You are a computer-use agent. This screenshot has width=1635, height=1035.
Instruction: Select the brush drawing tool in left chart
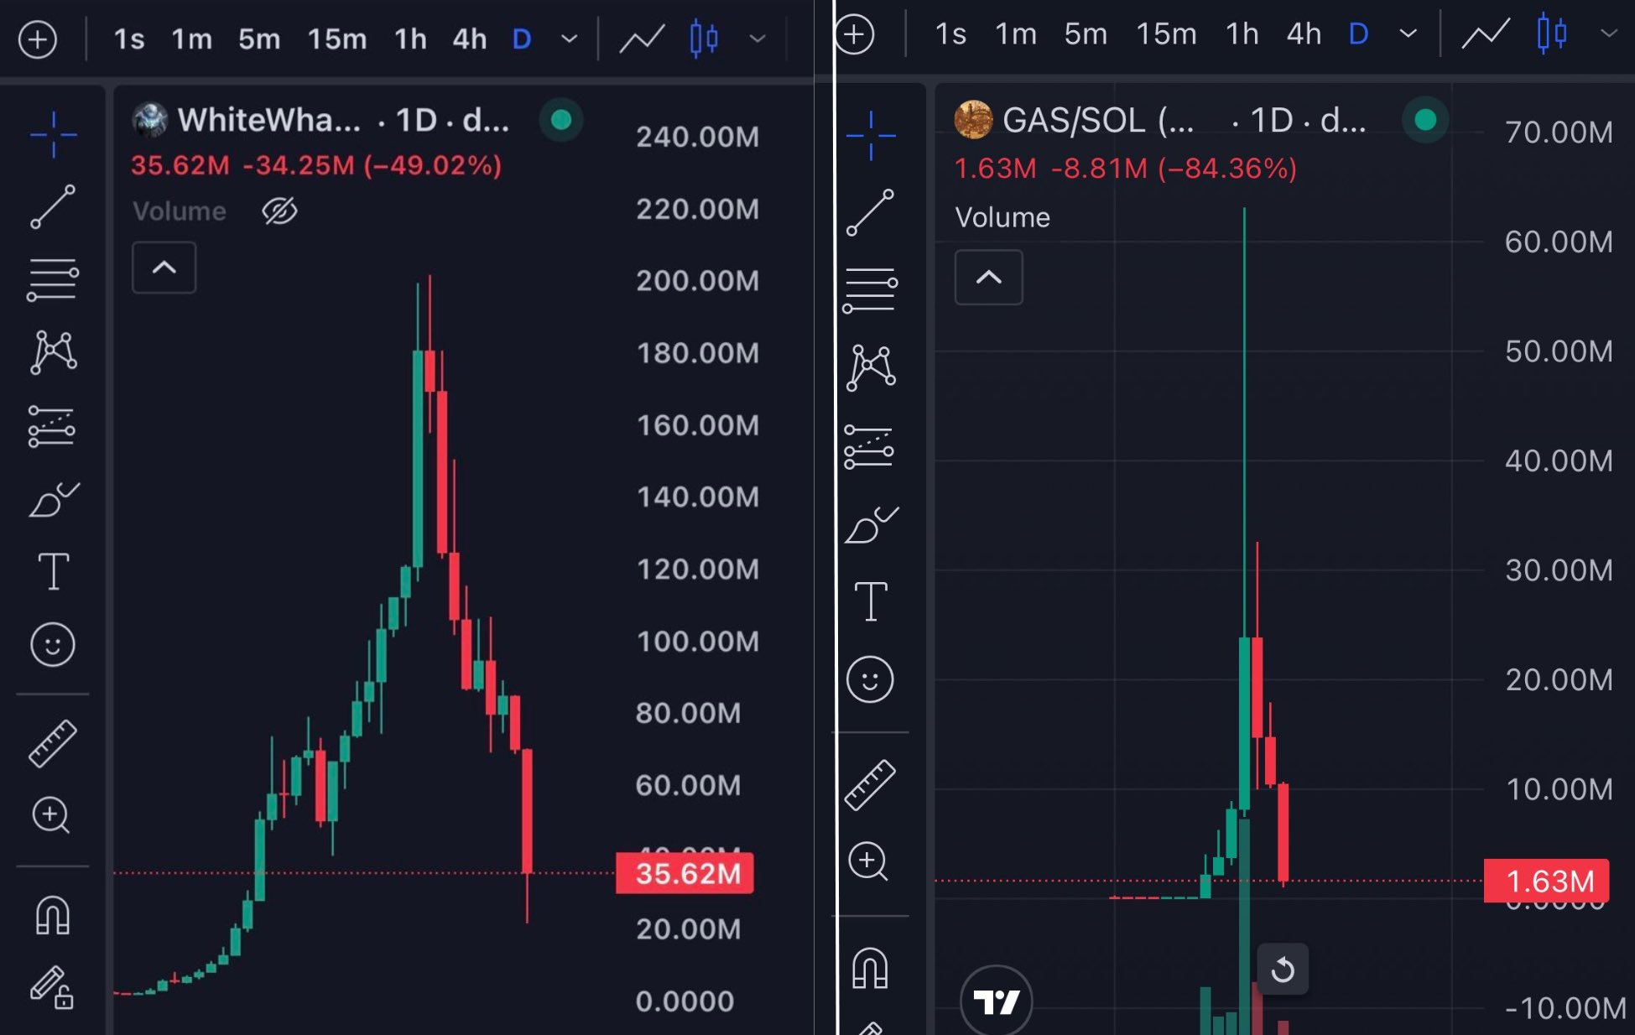53,501
